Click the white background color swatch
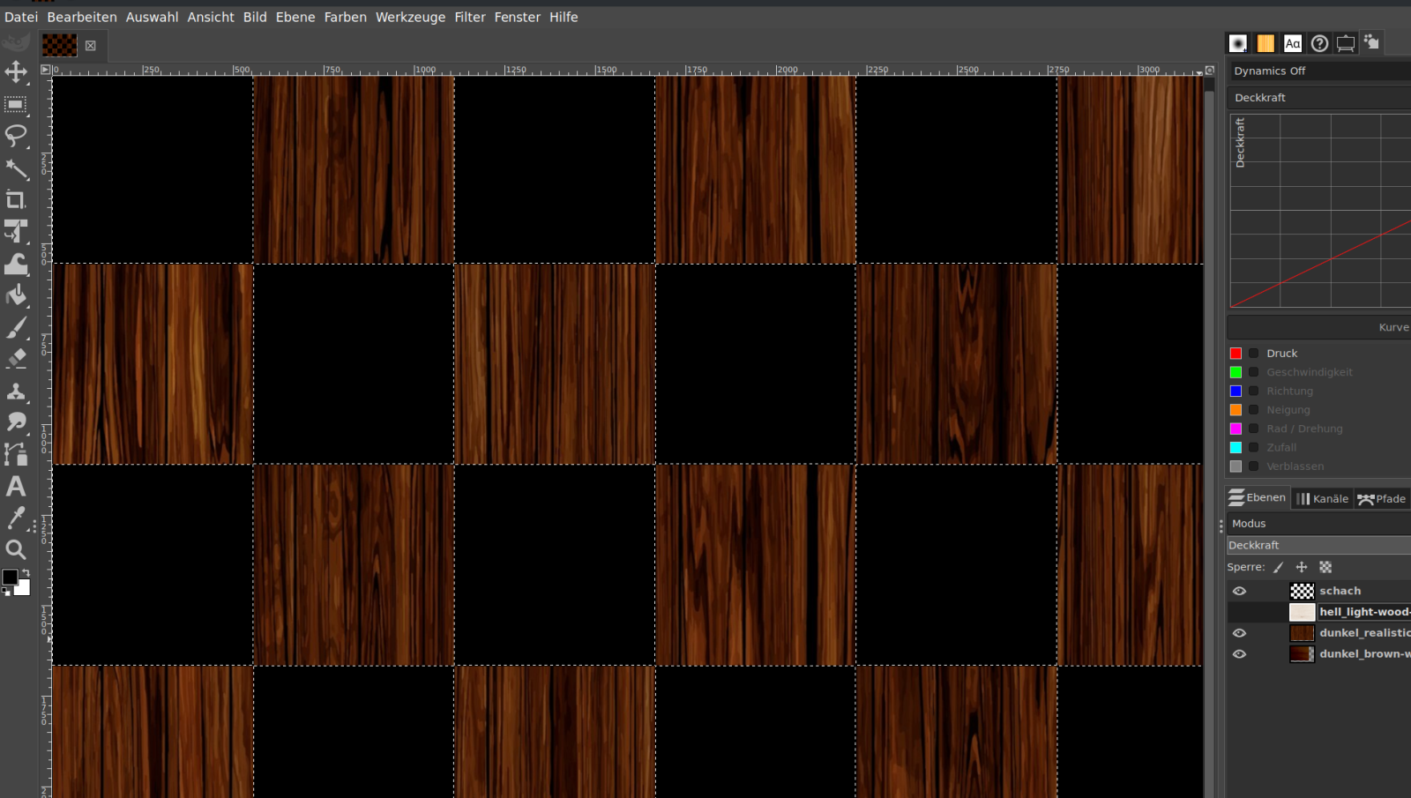 click(24, 589)
